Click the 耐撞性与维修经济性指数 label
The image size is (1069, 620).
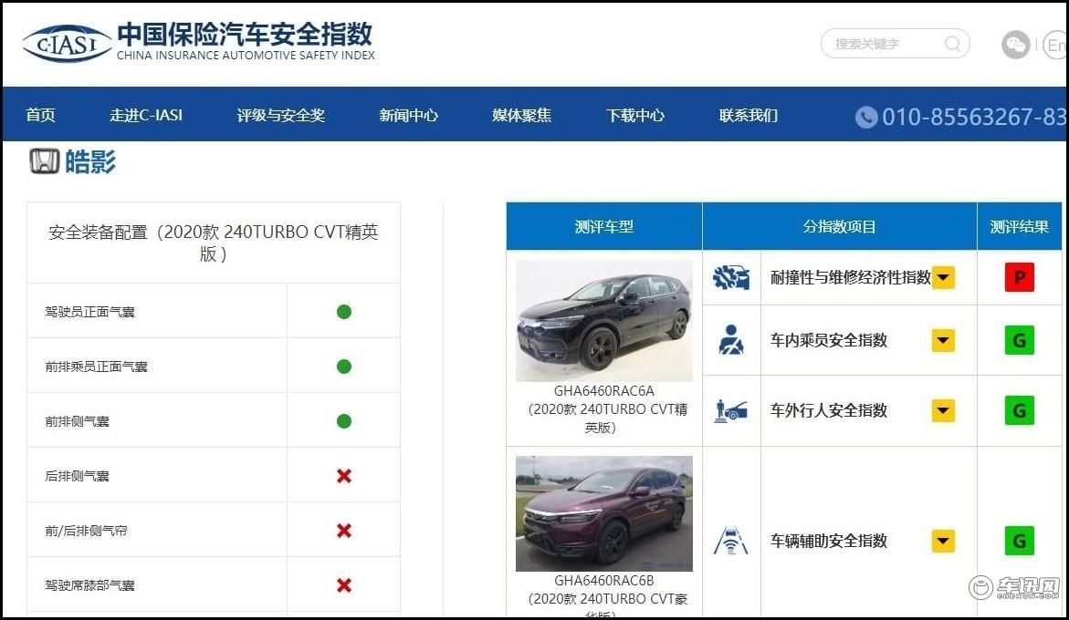pos(850,277)
